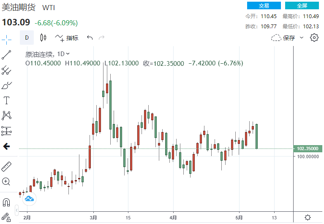
Task: Select the trend line drawing tool
Action: tap(6, 54)
